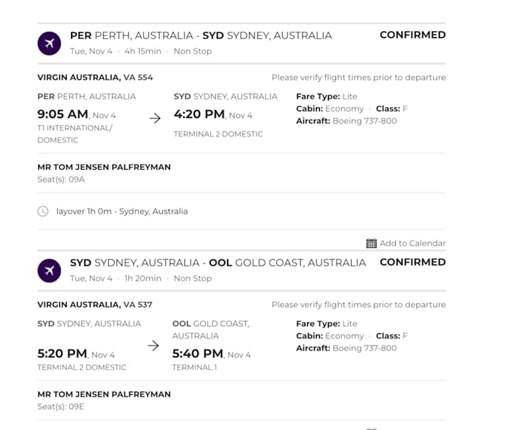Click the 5:40 PM arrival time
This screenshot has height=430, width=521.
pyautogui.click(x=198, y=353)
